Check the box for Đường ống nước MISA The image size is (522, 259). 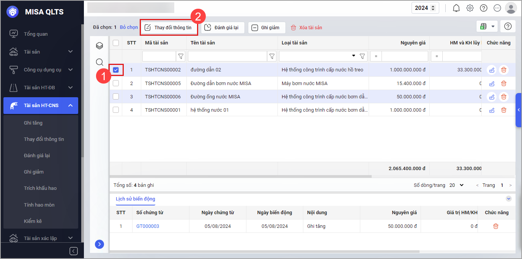click(116, 96)
